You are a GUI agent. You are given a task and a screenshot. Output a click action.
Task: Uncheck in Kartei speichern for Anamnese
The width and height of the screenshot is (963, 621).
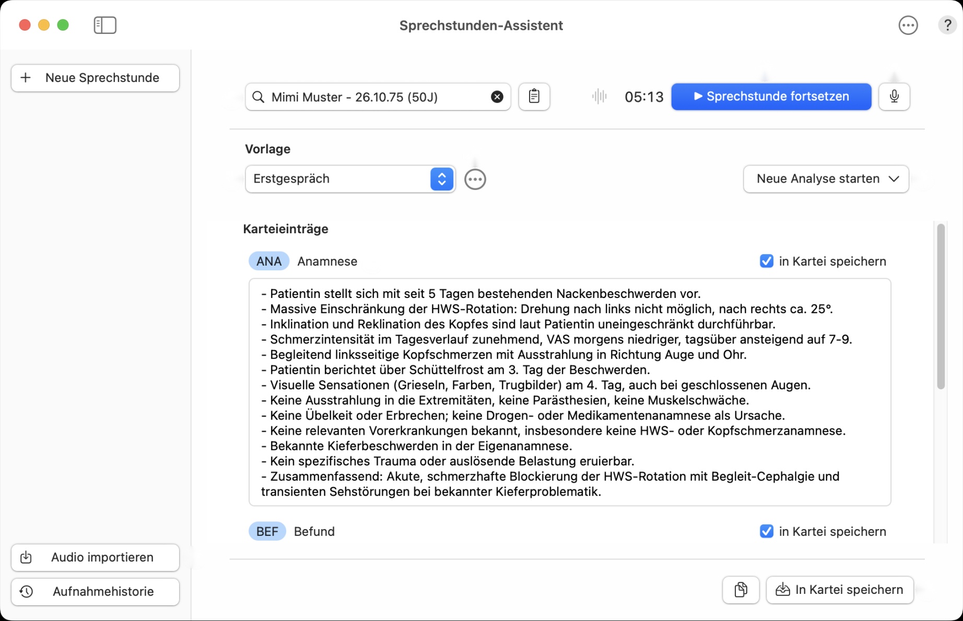point(767,261)
